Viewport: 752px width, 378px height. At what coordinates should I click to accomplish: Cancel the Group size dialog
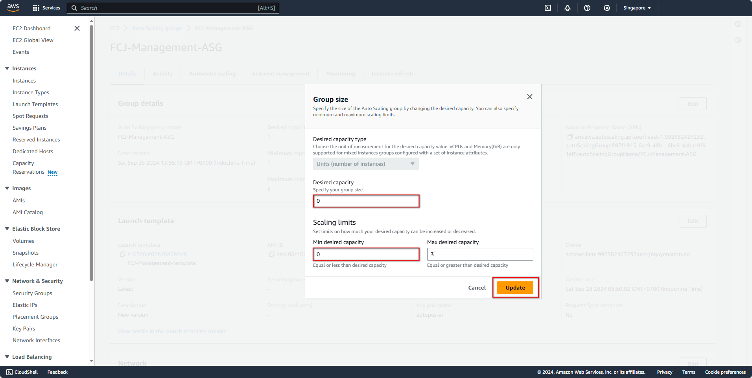(x=476, y=287)
